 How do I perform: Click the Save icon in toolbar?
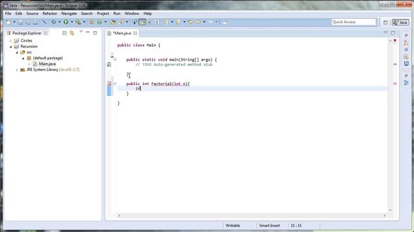(x=21, y=23)
